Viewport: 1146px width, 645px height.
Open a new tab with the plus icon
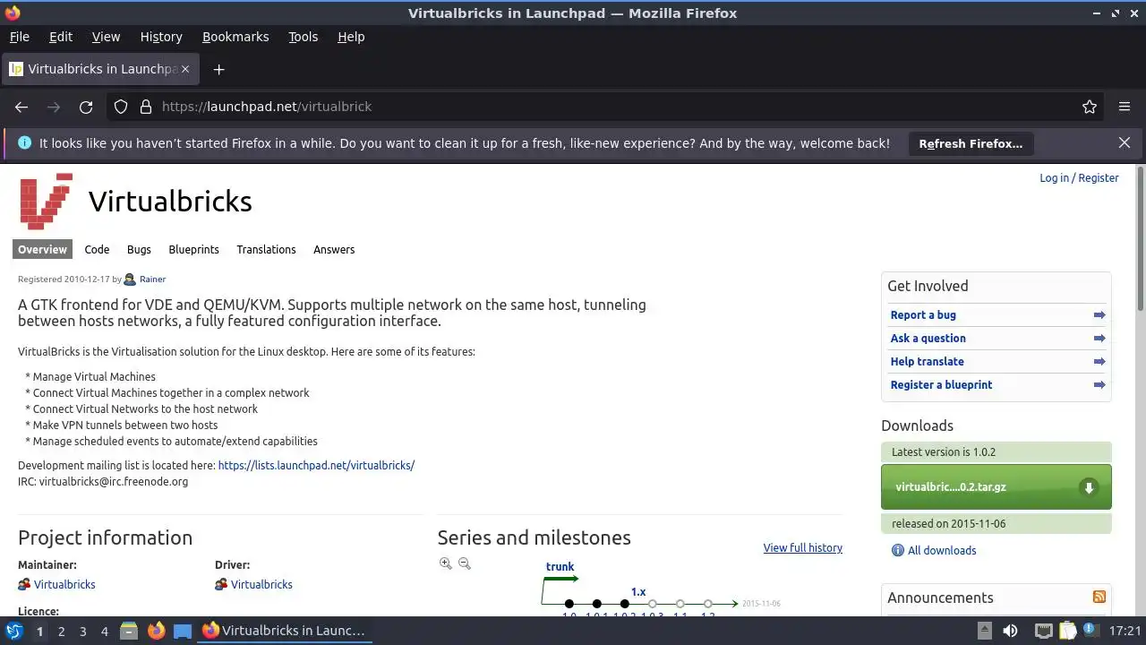pos(218,69)
